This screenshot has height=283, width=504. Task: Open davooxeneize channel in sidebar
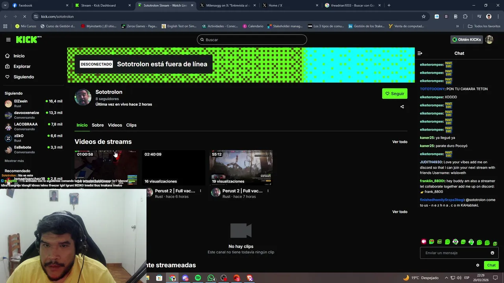tap(33, 115)
